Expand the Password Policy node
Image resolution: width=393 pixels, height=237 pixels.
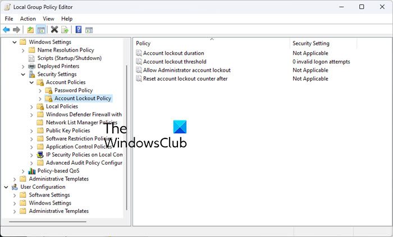(x=40, y=91)
